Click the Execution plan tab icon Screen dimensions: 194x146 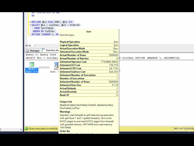coord(43,50)
